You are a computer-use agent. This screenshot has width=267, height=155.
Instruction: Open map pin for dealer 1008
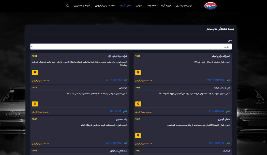[138, 104]
